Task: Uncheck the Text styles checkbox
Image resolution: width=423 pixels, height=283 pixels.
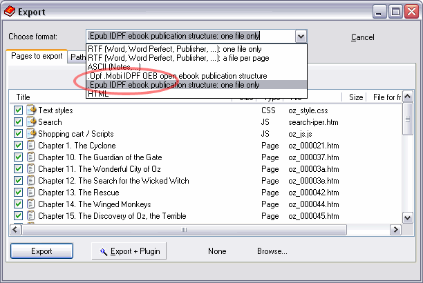Action: coord(18,110)
